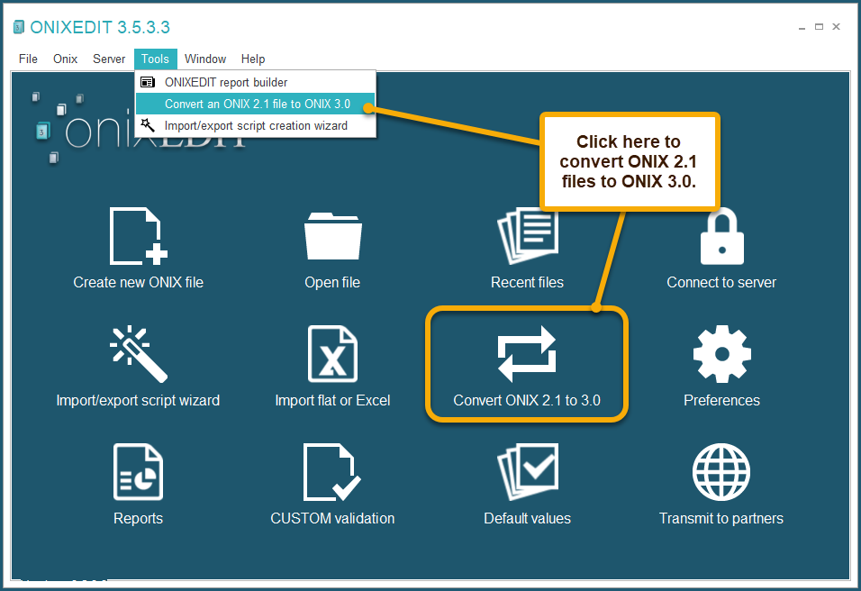This screenshot has height=591, width=861.
Task: Close the ONIXEDIT window
Action: point(837,26)
